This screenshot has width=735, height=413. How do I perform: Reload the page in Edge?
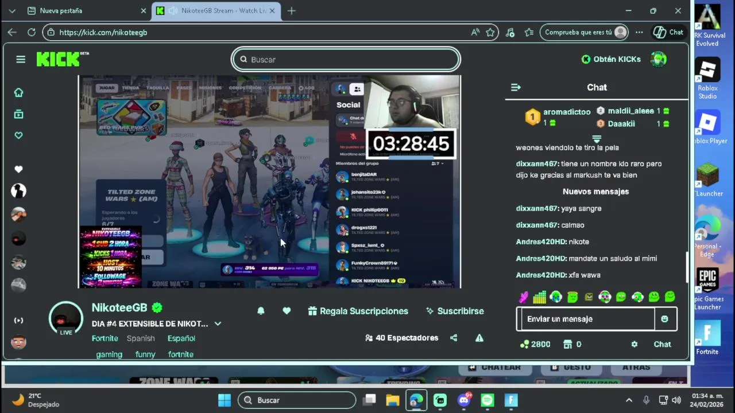point(32,32)
